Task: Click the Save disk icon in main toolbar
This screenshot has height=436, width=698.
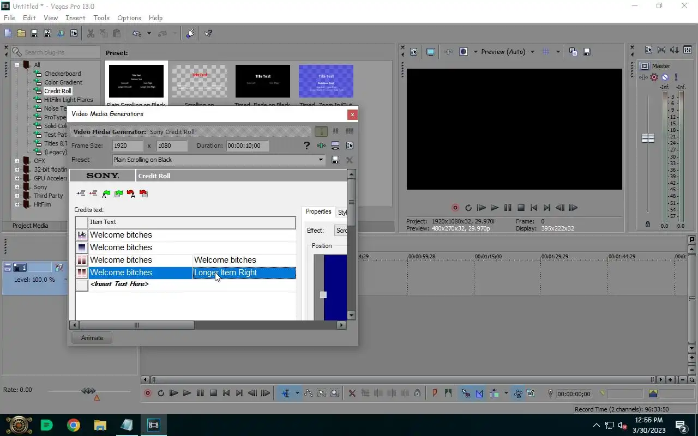Action: pos(34,33)
